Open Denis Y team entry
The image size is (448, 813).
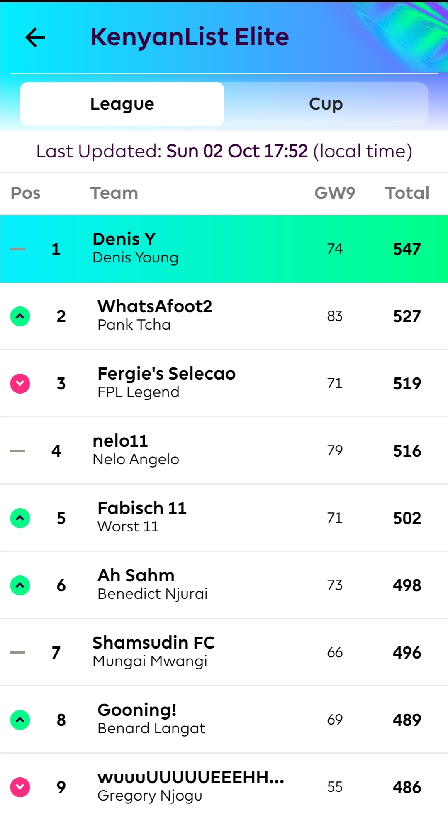[224, 249]
